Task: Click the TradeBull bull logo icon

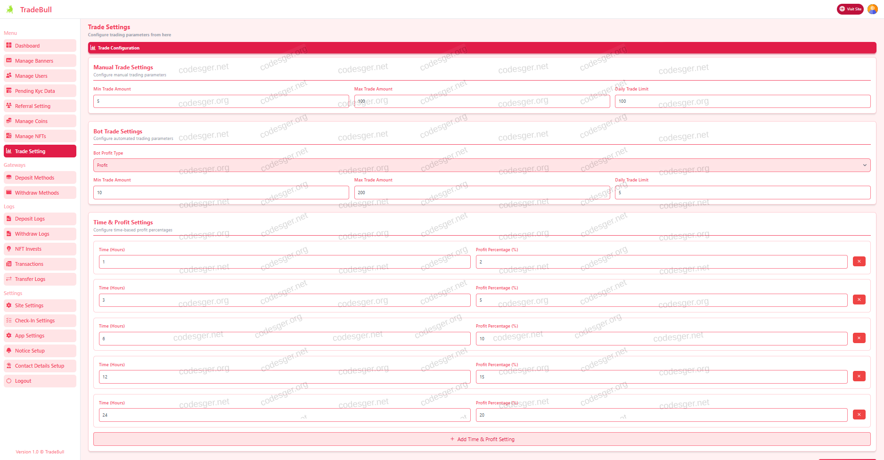Action: pyautogui.click(x=10, y=9)
